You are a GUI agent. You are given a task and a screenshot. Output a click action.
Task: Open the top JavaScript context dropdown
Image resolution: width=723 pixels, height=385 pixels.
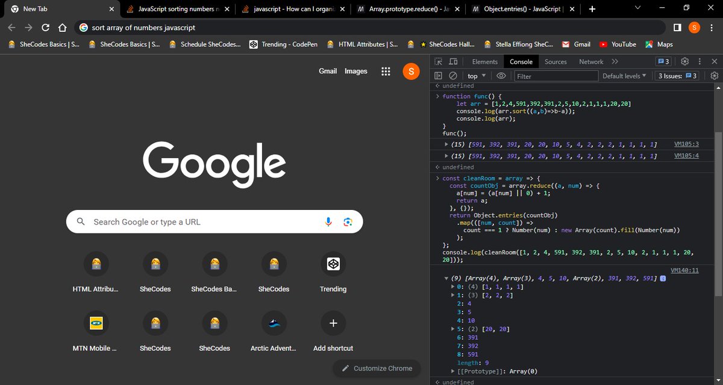tap(475, 76)
